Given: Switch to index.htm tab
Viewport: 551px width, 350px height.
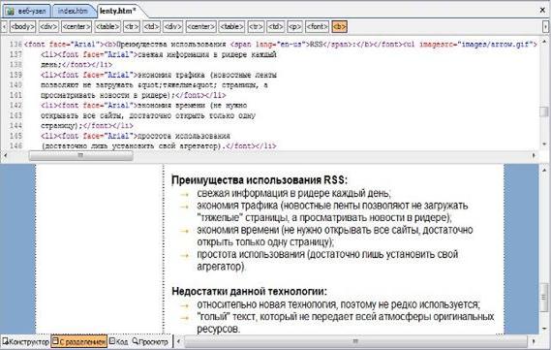Looking at the screenshot, I should click(73, 12).
